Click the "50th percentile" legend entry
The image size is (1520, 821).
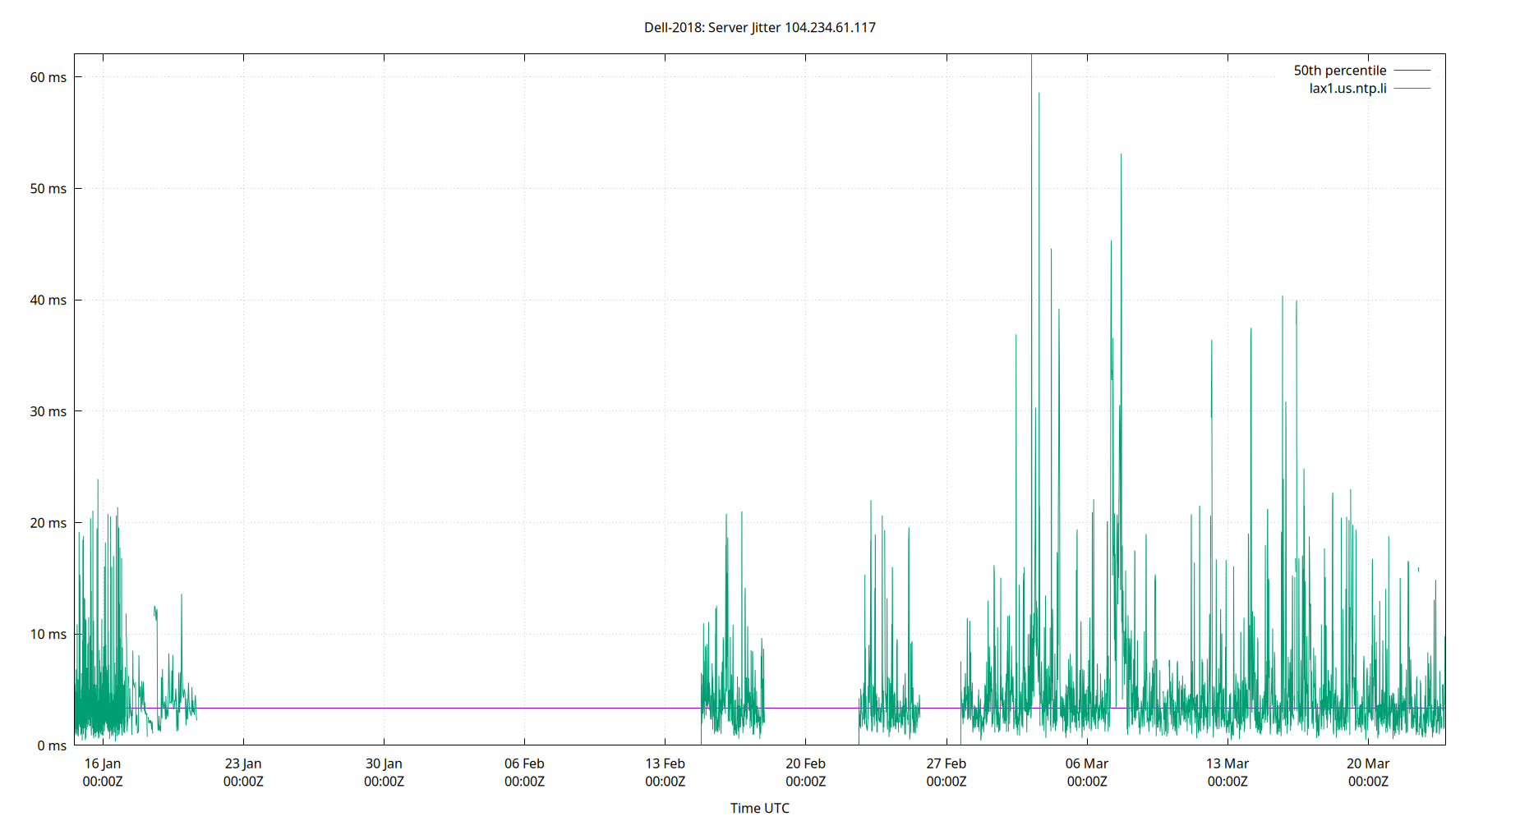click(x=1338, y=70)
